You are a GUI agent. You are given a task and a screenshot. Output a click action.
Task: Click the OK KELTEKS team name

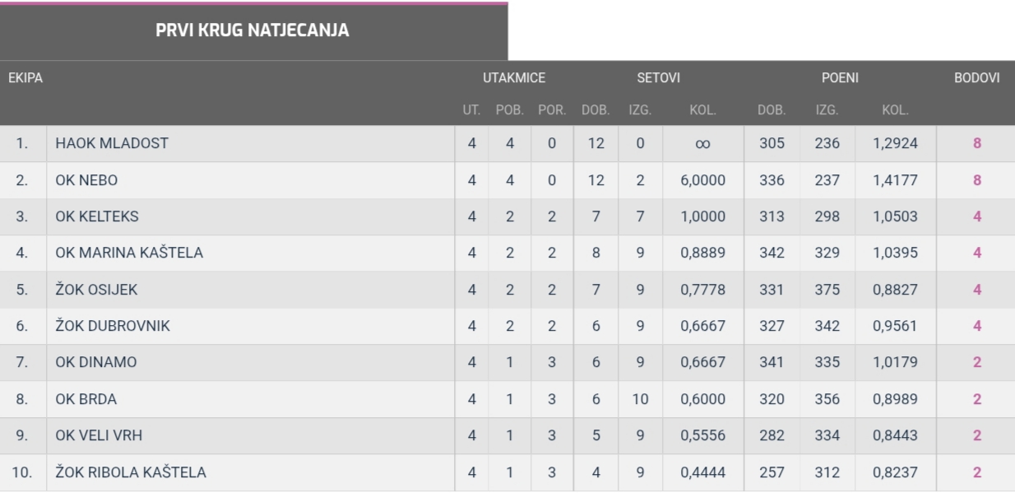point(97,216)
